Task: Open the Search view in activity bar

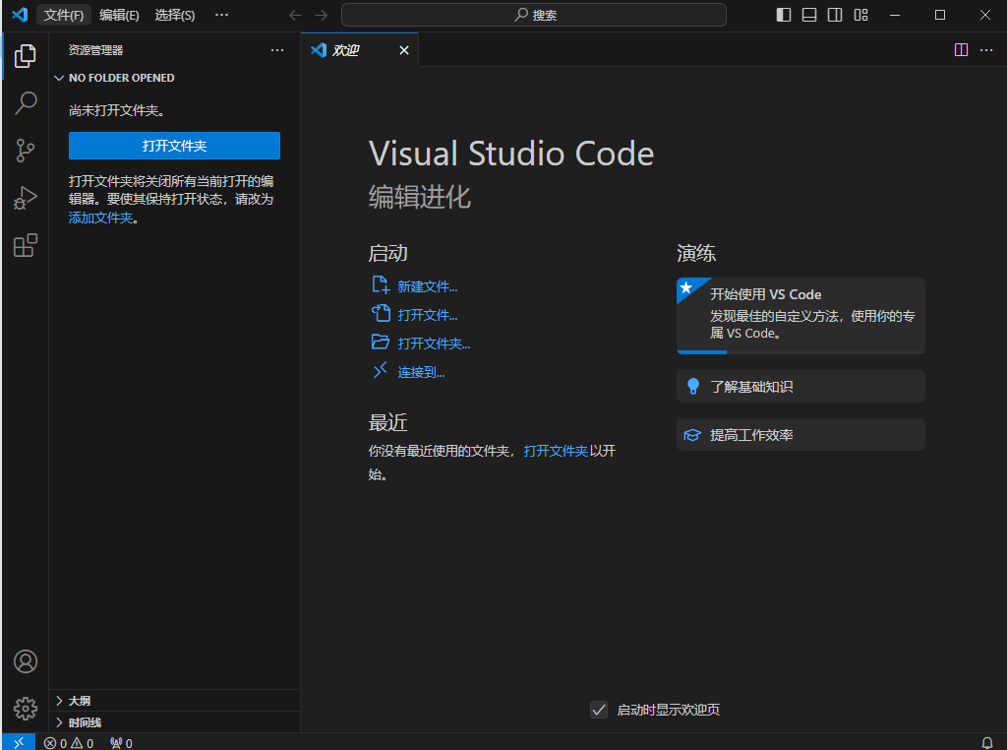Action: coord(25,102)
